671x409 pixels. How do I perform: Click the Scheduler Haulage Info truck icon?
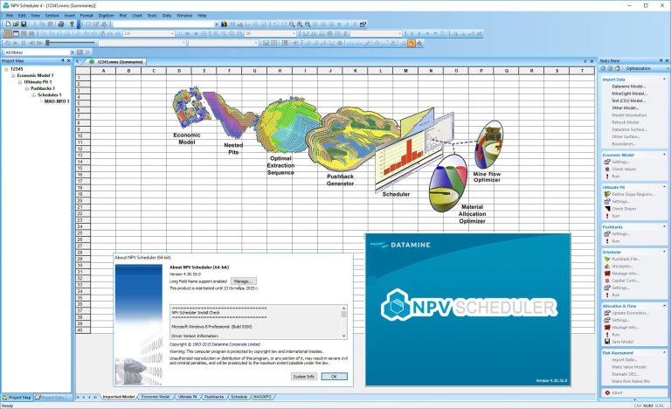point(607,274)
